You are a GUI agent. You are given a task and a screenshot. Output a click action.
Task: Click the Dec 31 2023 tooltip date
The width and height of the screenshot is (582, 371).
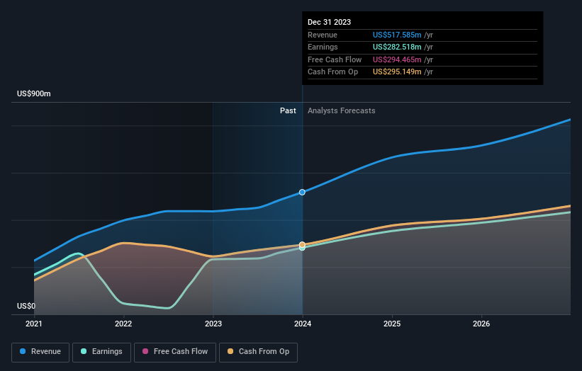[x=329, y=22]
